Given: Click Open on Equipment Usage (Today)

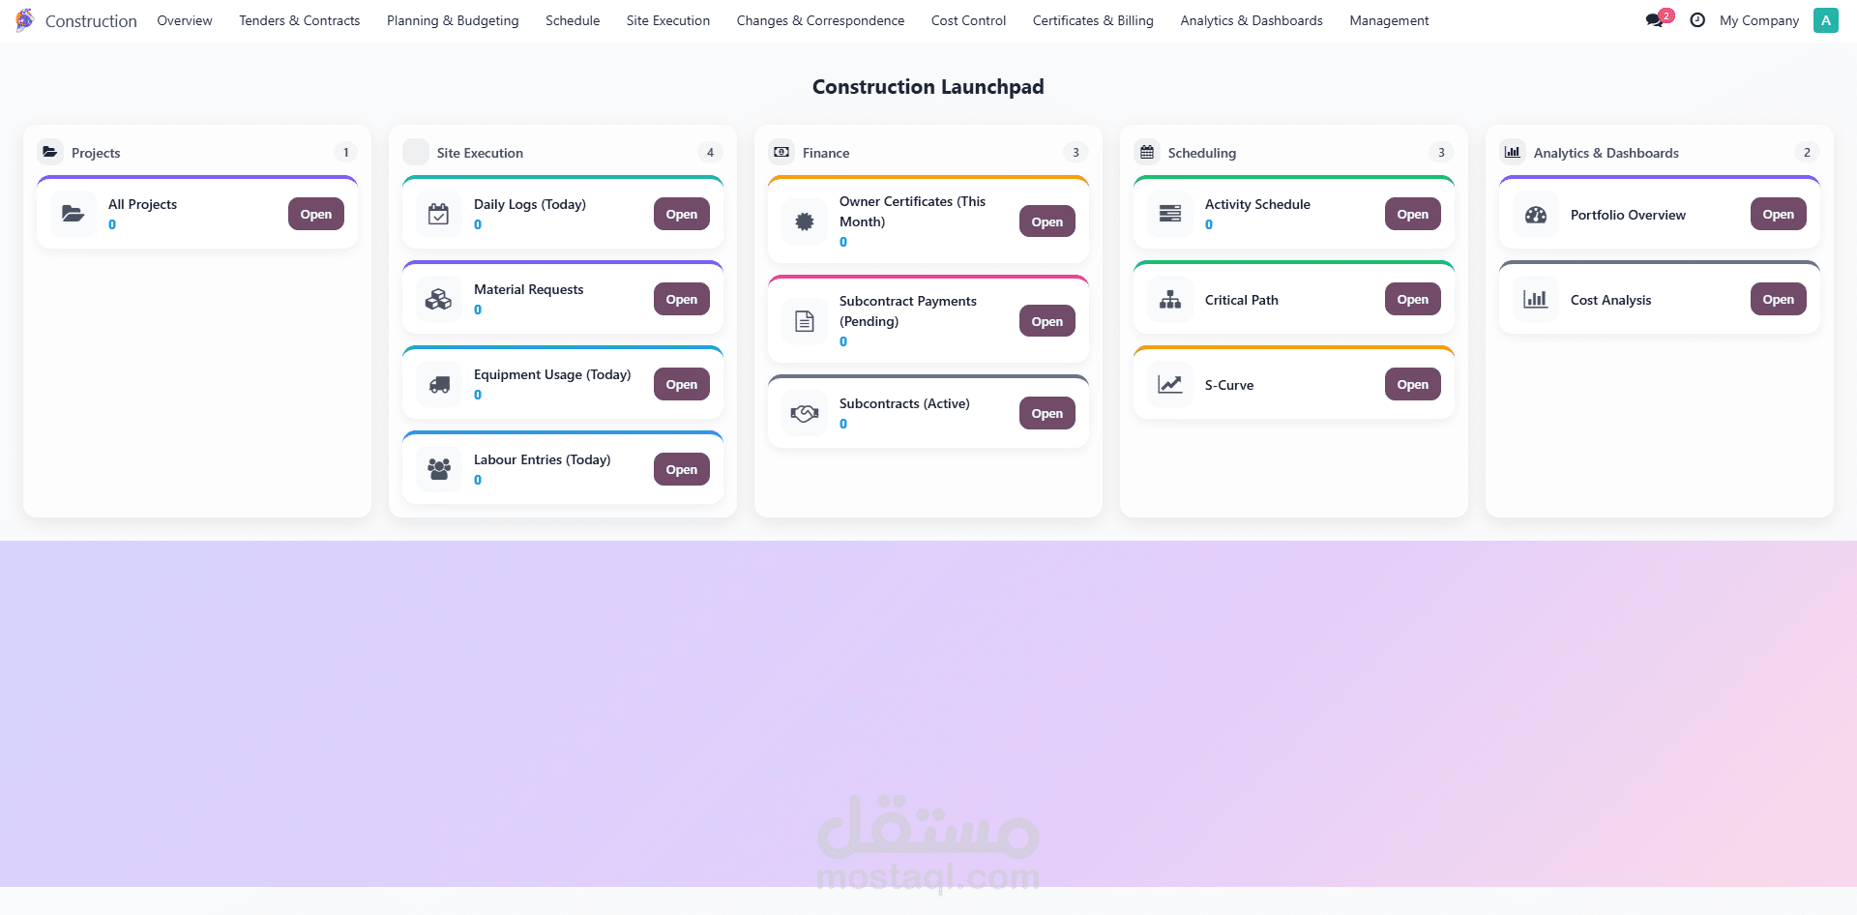Looking at the screenshot, I should tap(682, 384).
